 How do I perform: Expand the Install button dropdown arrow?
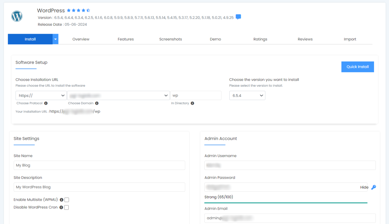[56, 39]
